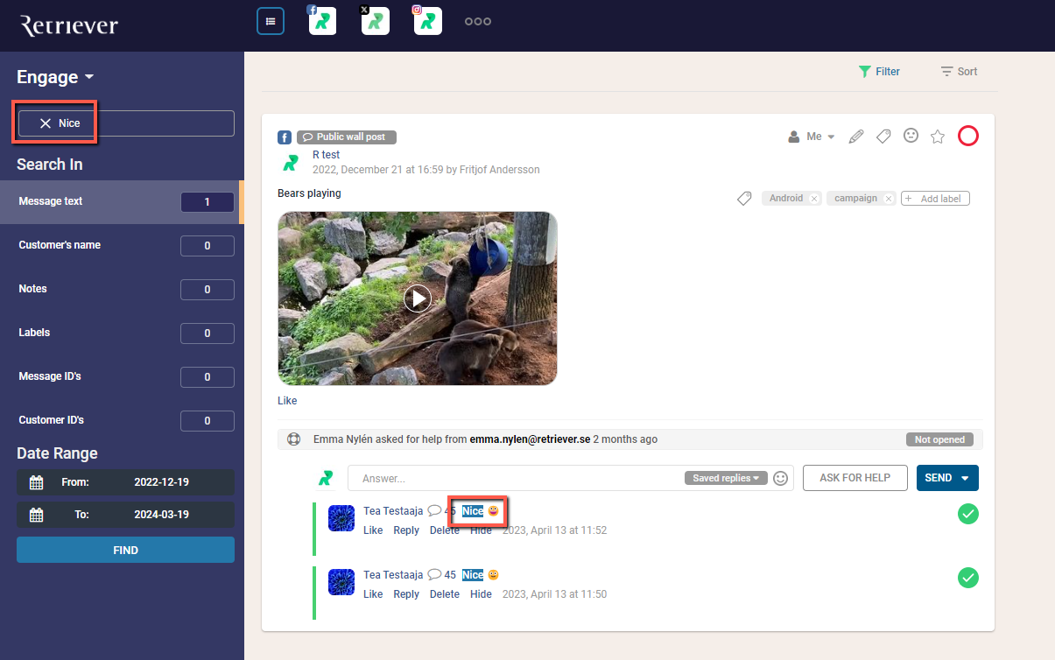Clear the Nice search term with X
Viewport: 1055px width, 660px height.
46,123
